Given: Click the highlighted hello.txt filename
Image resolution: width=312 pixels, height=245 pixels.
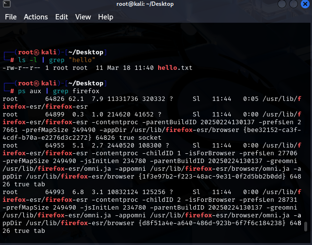Looking at the screenshot, I should point(175,68).
